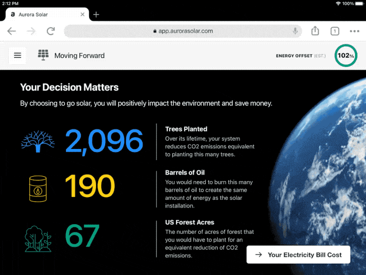The height and width of the screenshot is (275, 366).
Task: Click the yellow oil barrel icon
Action: click(x=38, y=188)
